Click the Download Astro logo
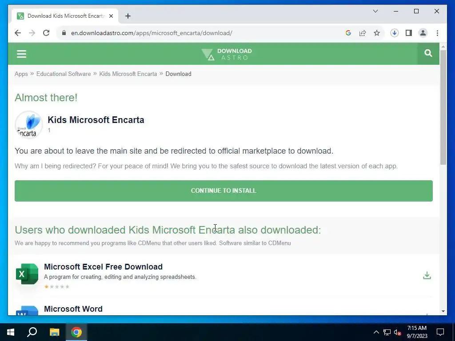The image size is (455, 341). pyautogui.click(x=226, y=54)
